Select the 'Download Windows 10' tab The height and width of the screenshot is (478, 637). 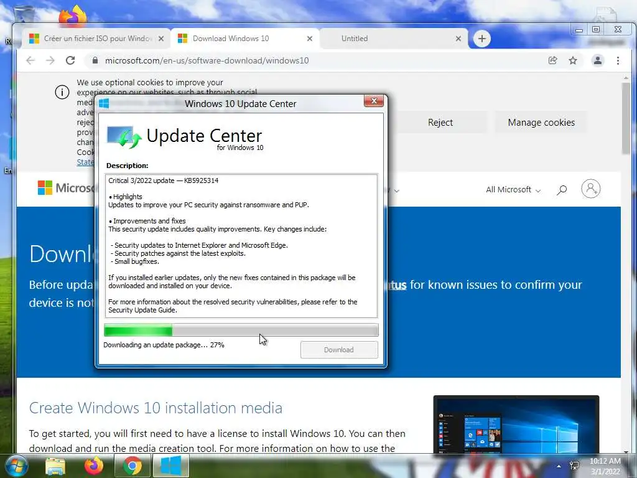(x=245, y=39)
